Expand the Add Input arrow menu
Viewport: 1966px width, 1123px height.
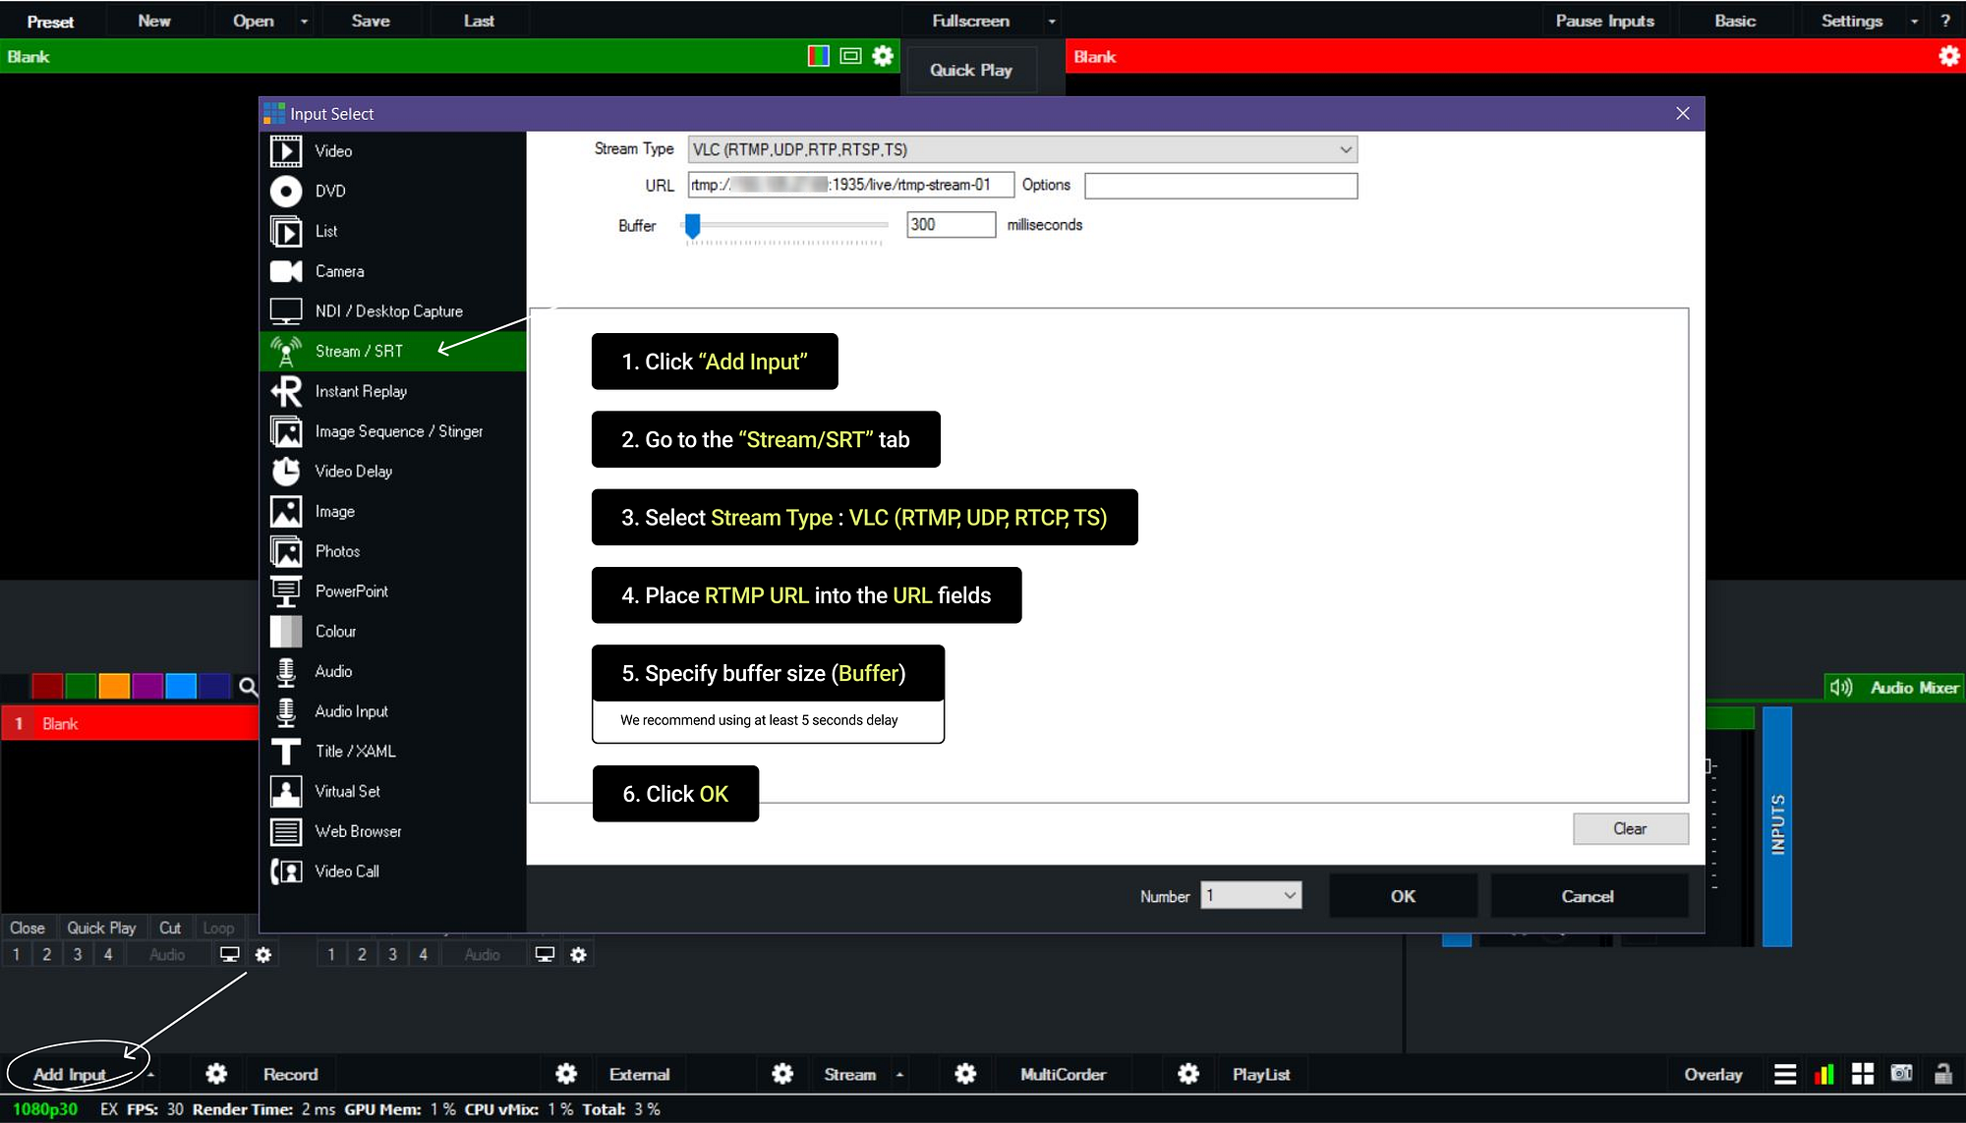(150, 1075)
